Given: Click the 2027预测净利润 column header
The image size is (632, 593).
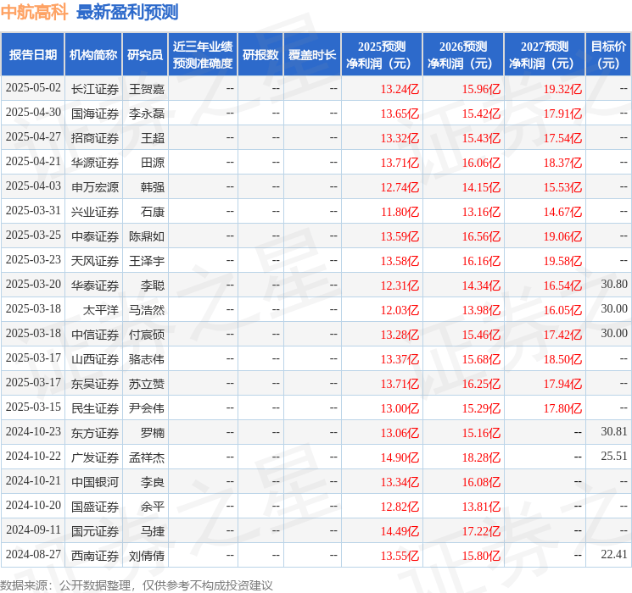Looking at the screenshot, I should click(545, 55).
